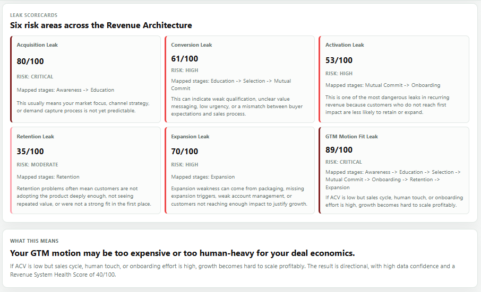The width and height of the screenshot is (481, 292).
Task: Click the 89/100 GTM motion score
Action: 339,150
